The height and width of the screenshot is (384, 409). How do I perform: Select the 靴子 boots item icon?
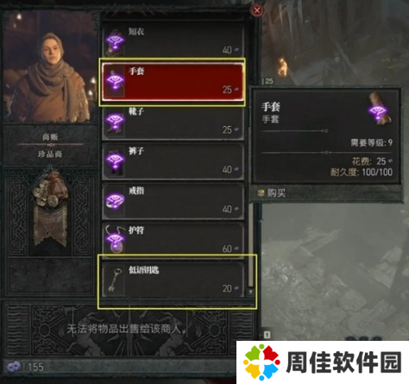[x=115, y=122]
